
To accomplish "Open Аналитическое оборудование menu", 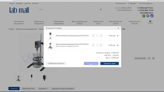I will pos(19,22).
